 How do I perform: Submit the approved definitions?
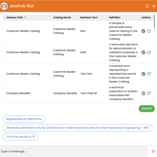(147, 108)
